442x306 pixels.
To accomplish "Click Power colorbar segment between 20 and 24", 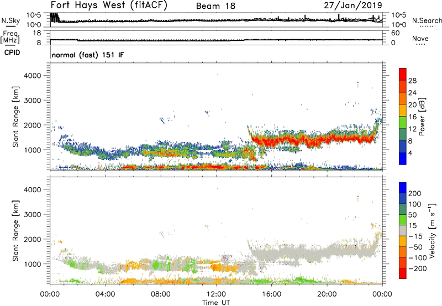I will click(x=403, y=98).
